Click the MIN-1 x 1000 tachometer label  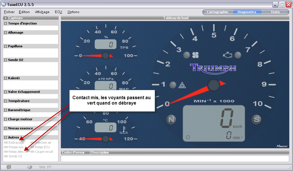tap(214, 101)
